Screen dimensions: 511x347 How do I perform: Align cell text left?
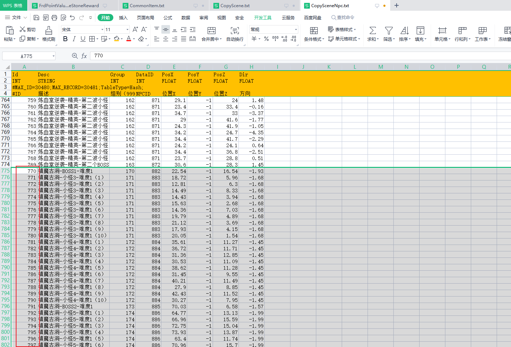click(157, 39)
